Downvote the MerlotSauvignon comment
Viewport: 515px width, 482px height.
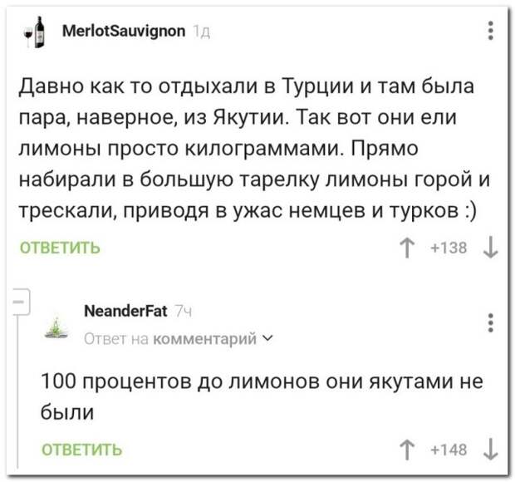(x=491, y=248)
